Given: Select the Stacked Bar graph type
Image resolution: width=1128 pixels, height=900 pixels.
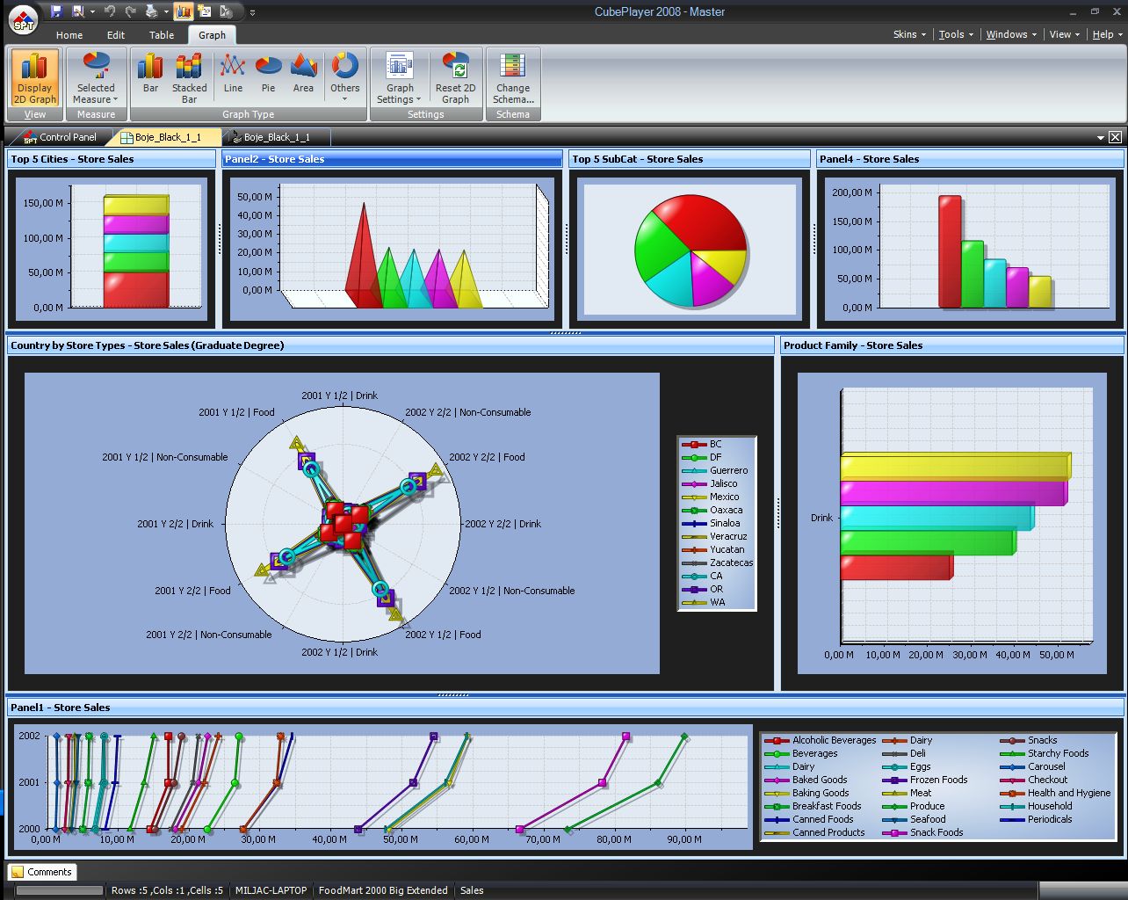Looking at the screenshot, I should 189,78.
